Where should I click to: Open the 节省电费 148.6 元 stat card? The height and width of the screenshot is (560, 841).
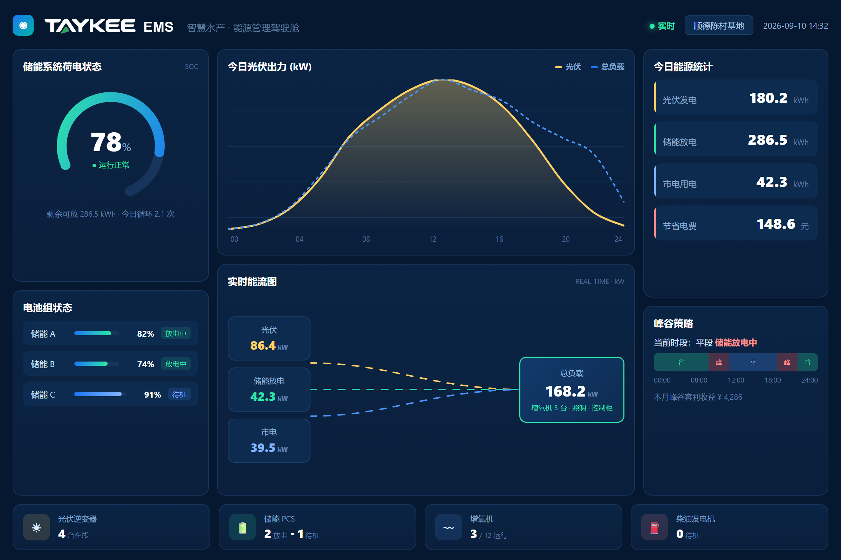736,223
